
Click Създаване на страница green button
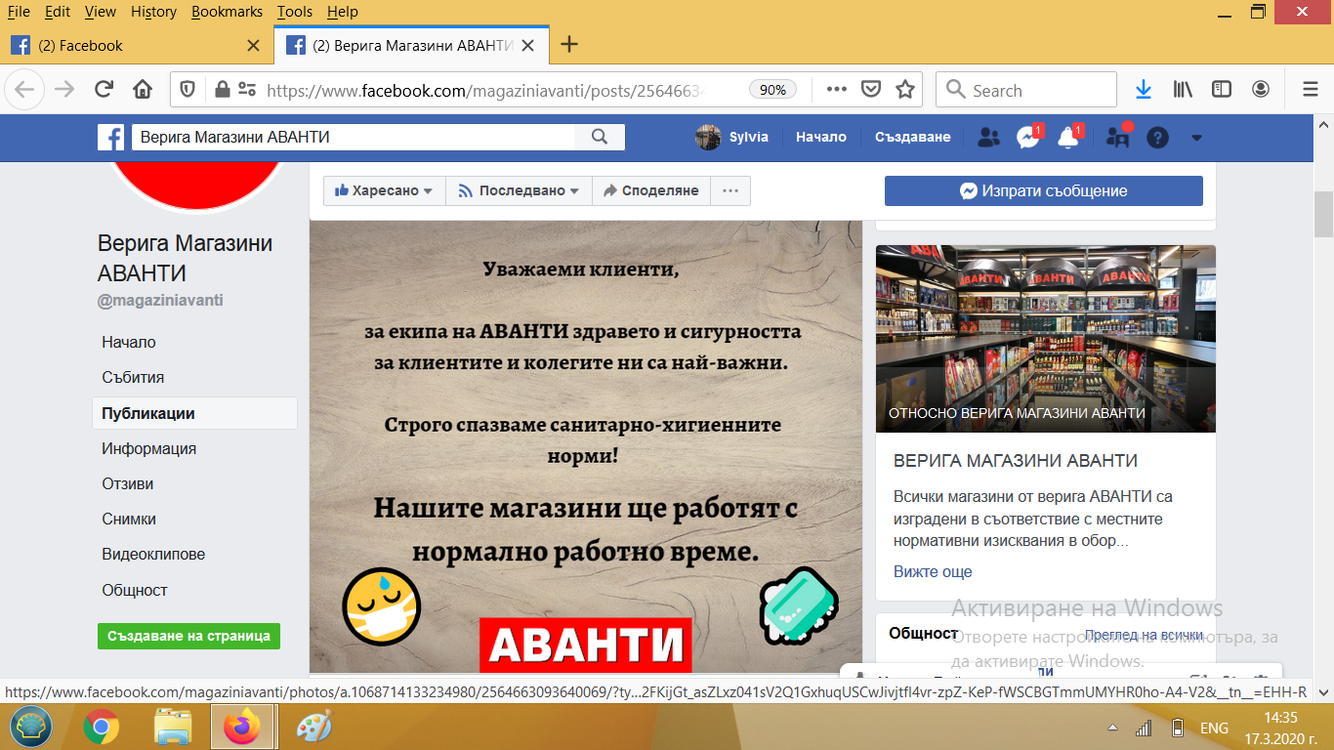pos(188,636)
